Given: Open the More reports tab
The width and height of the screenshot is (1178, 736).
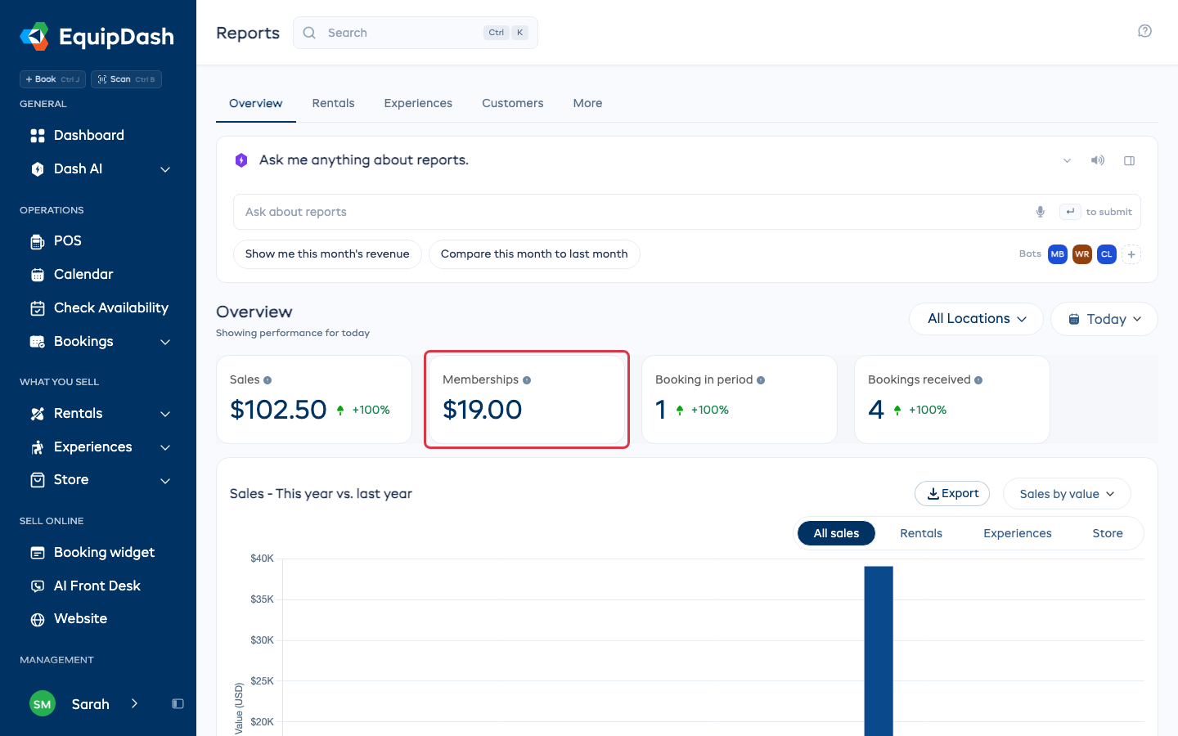Looking at the screenshot, I should tap(587, 103).
